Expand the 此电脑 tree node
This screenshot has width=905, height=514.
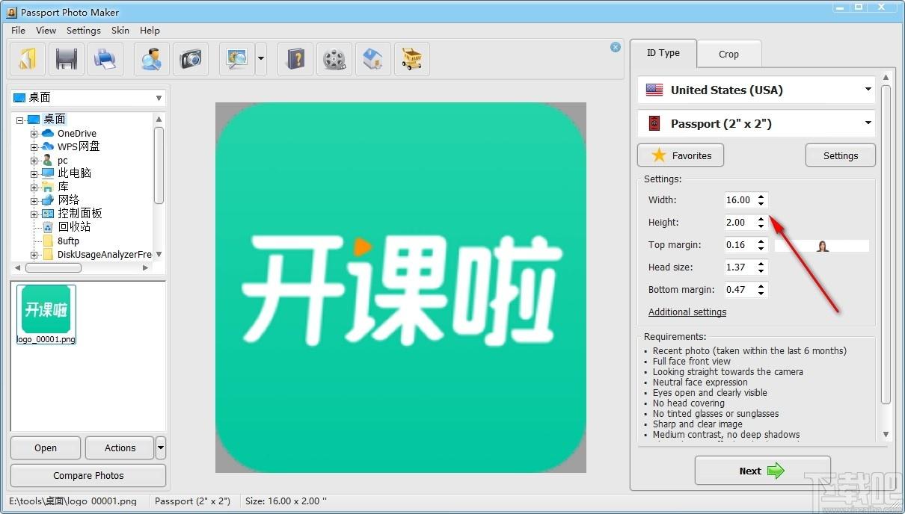point(34,173)
